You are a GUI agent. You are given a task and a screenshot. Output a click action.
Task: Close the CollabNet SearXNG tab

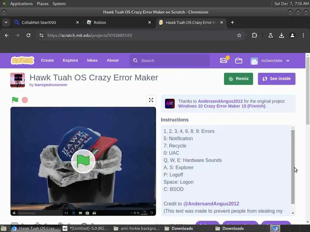tap(77, 22)
